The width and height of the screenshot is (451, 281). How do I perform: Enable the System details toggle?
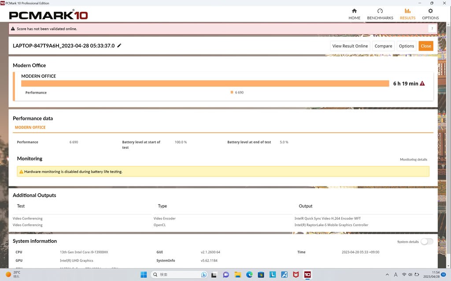pyautogui.click(x=427, y=241)
